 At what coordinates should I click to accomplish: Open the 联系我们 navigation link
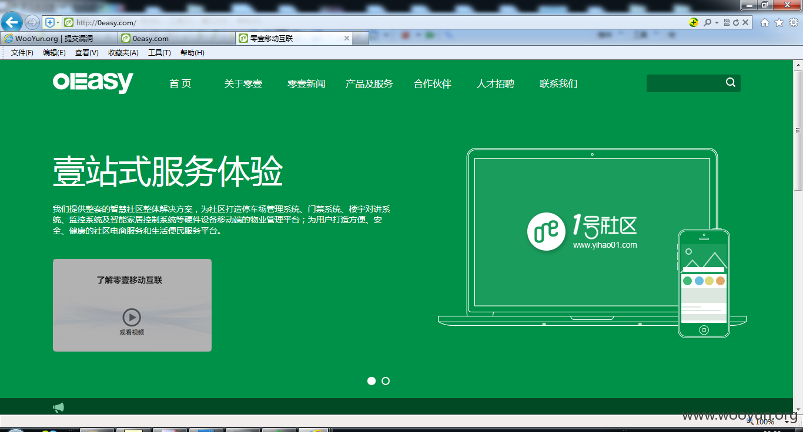pyautogui.click(x=558, y=84)
